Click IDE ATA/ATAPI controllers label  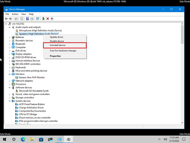pos(28,64)
